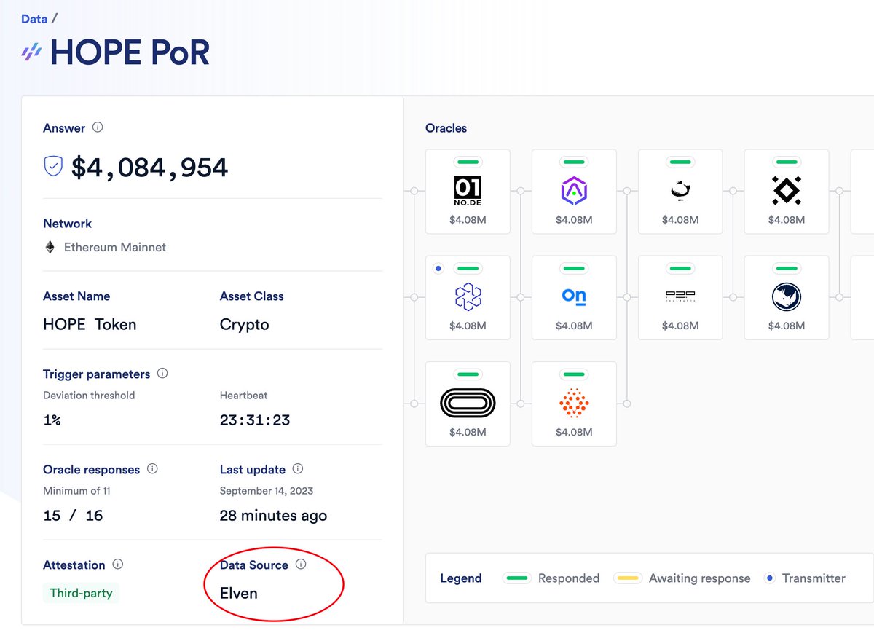The image size is (874, 641).
Task: Click the Ethereum Mainnet network text
Action: click(115, 247)
